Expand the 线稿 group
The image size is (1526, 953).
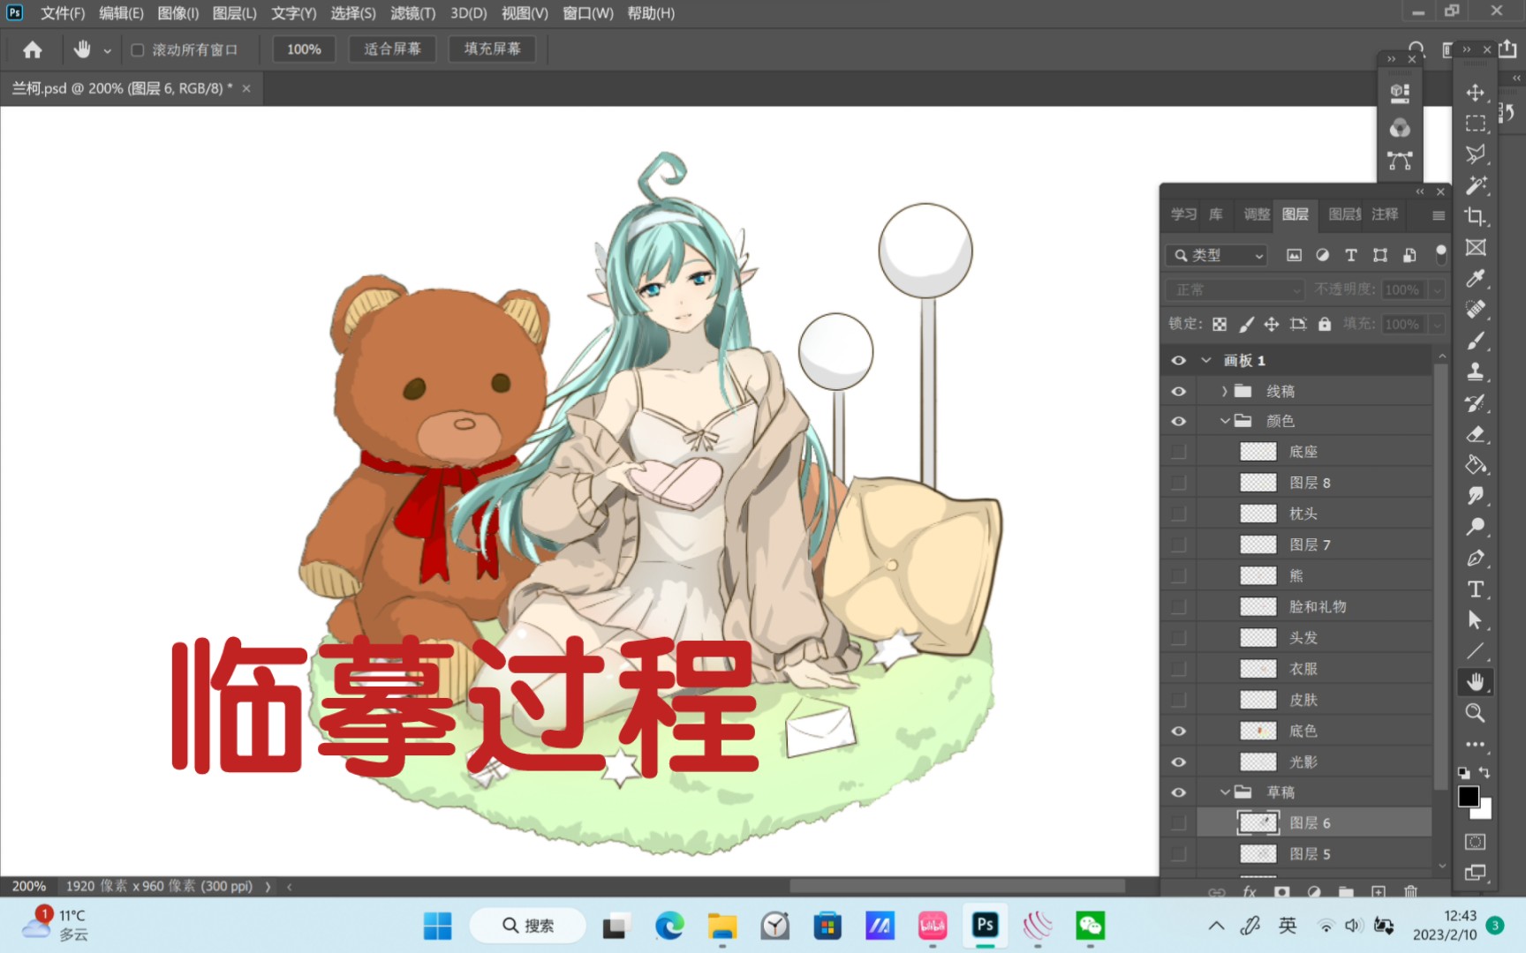click(1224, 391)
